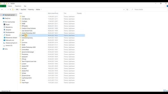Select ERG in the address path
The width and height of the screenshot is (168, 94).
[17, 9]
